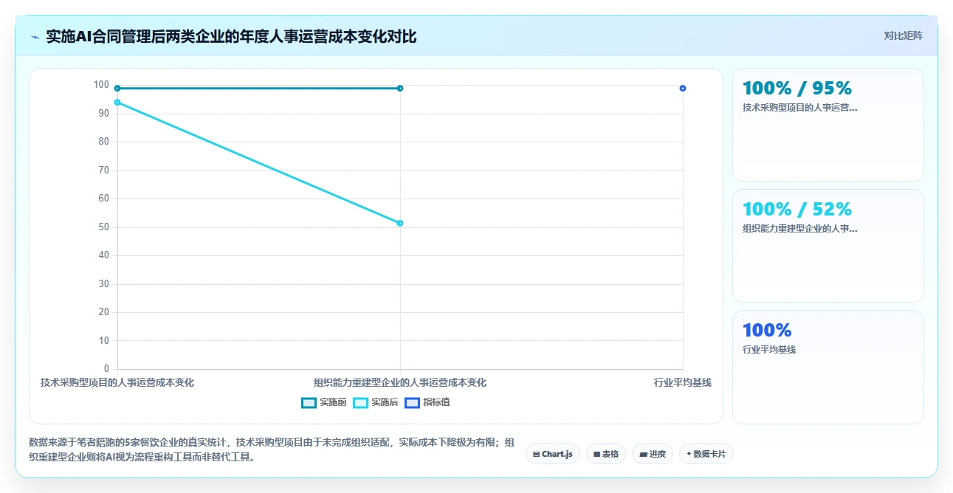The height and width of the screenshot is (493, 953).
Task: Click the chart title 实施AI合同管理后两类企业
Action: 231,36
